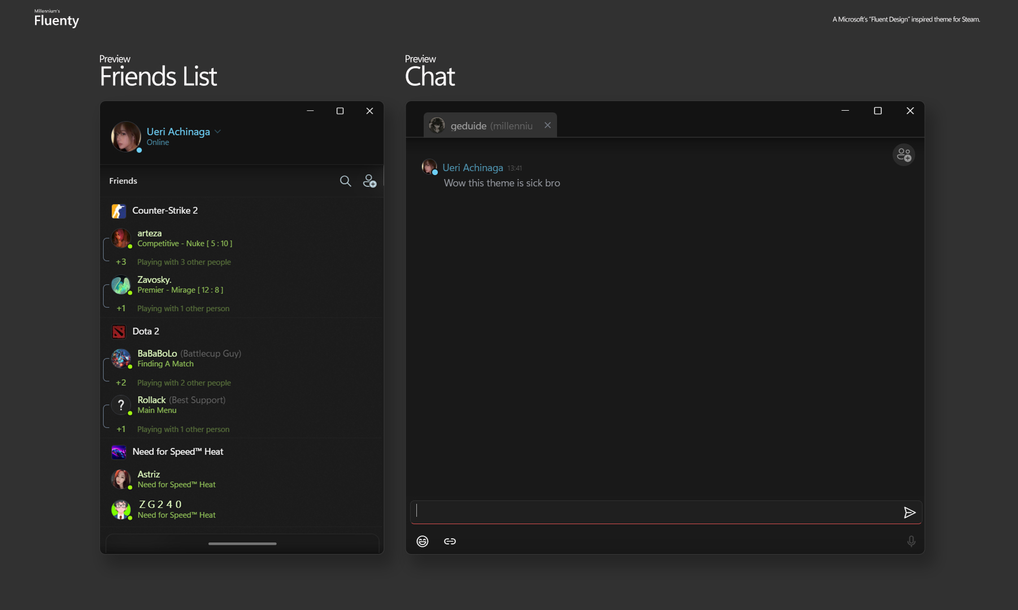The height and width of the screenshot is (610, 1018).
Task: Expand the Ueri Achinaga status dropdown arrow
Action: click(x=218, y=132)
